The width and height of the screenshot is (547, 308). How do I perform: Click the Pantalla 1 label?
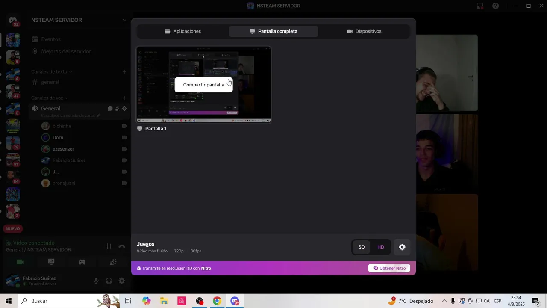click(x=156, y=129)
